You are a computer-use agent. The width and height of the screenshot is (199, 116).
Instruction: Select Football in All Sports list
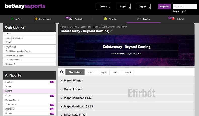pyautogui.click(x=29, y=82)
